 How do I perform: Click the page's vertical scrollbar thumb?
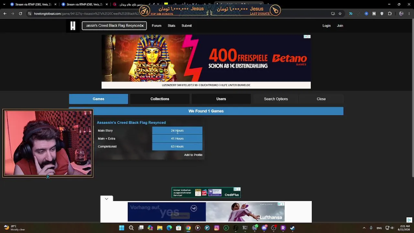pos(413,98)
